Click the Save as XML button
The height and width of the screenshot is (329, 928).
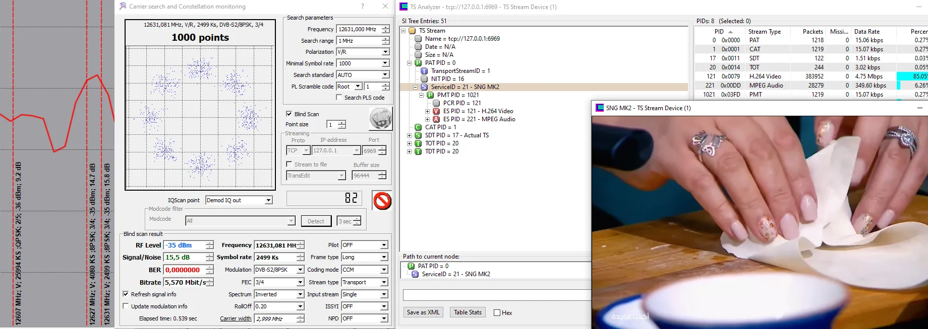(x=423, y=312)
